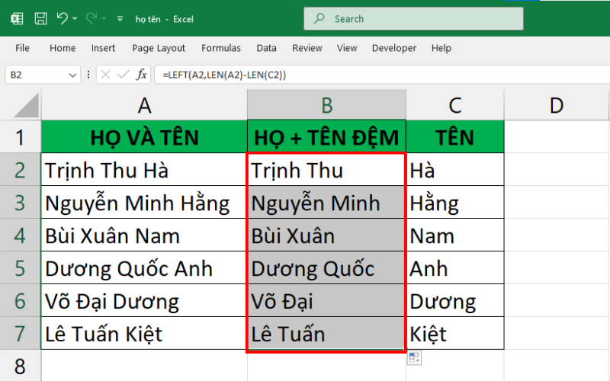Switch to the Insert ribbon tab
Viewport: 610px width, 381px height.
[x=103, y=48]
